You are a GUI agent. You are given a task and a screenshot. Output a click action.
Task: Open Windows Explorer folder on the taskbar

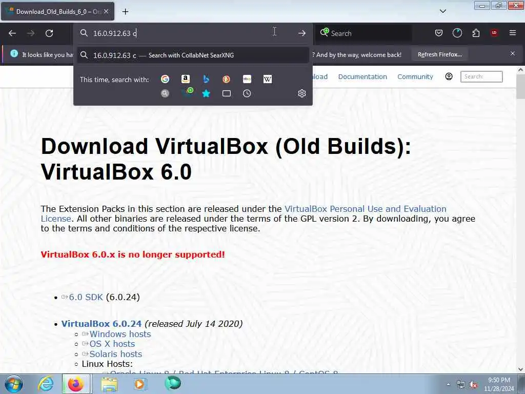(x=109, y=384)
